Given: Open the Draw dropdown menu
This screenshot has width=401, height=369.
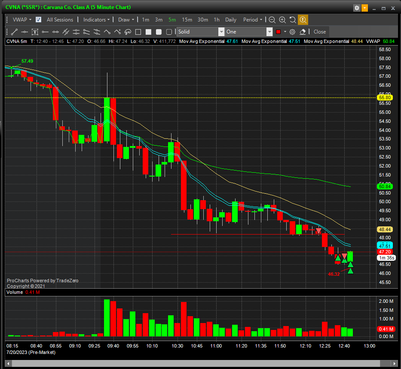Looking at the screenshot, I should (126, 20).
